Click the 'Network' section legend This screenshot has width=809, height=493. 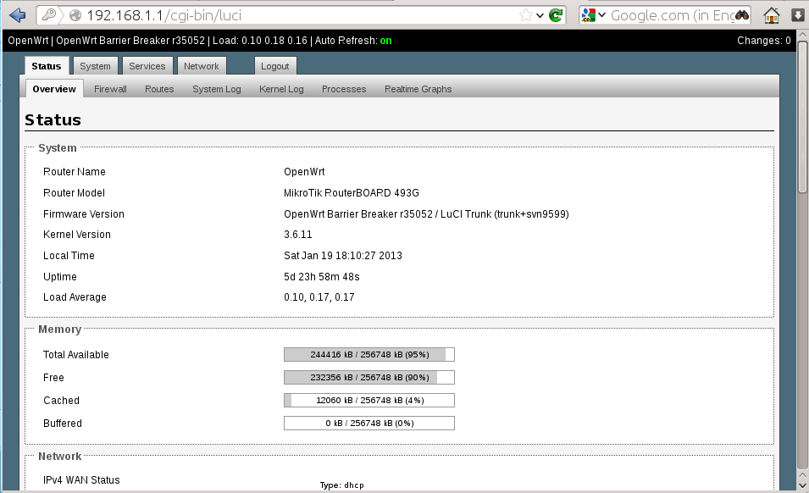(x=60, y=457)
